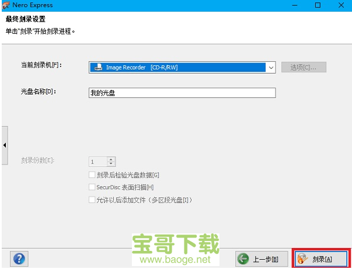Image resolution: width=352 pixels, height=269 pixels.
Task: Click the 最终刻录设置 heading text
Action: [x=26, y=19]
